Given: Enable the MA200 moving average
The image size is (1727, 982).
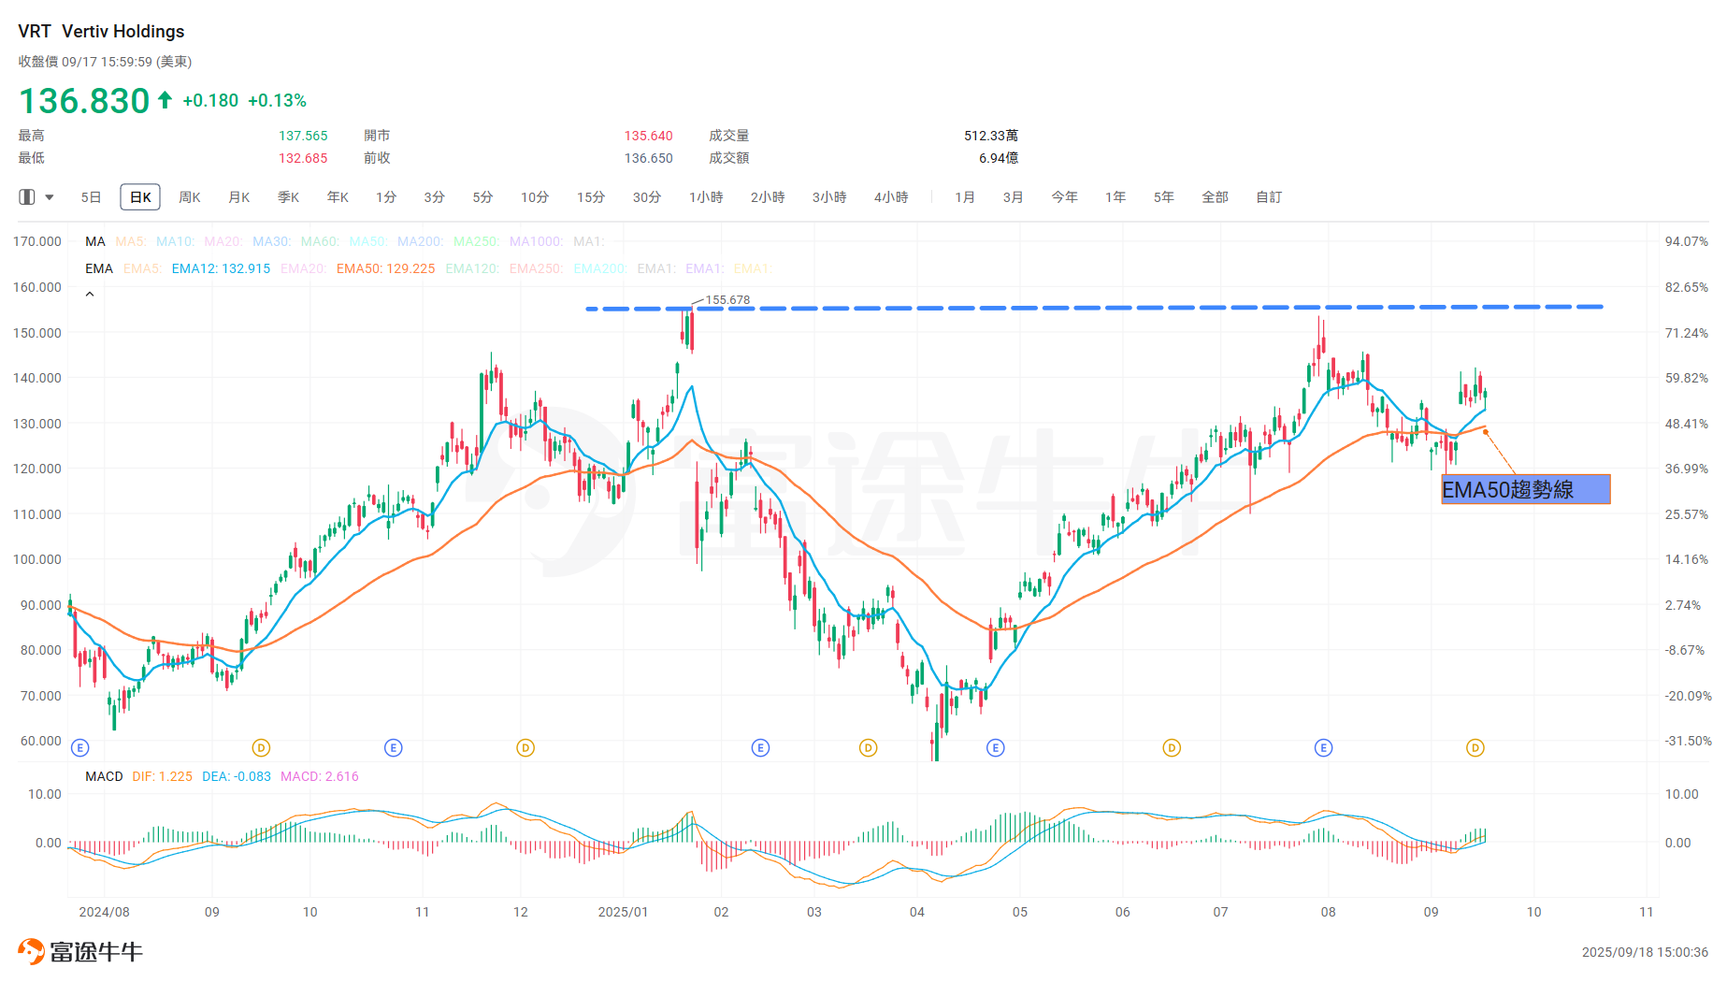Looking at the screenshot, I should 420,241.
